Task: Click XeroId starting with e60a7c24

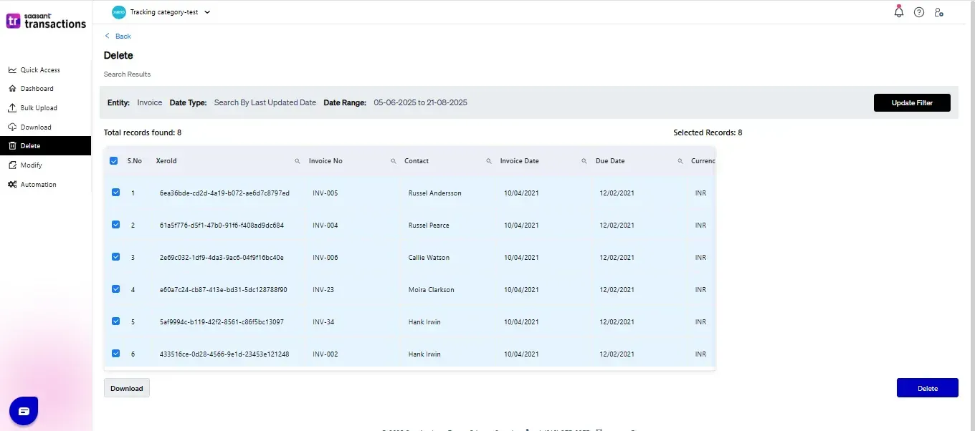Action: pos(224,290)
